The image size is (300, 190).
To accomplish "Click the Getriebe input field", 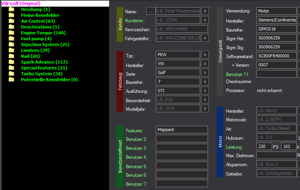I will point(277,173).
